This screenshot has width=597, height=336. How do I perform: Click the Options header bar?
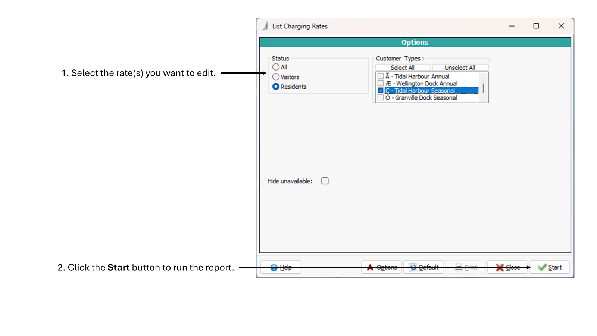[415, 42]
